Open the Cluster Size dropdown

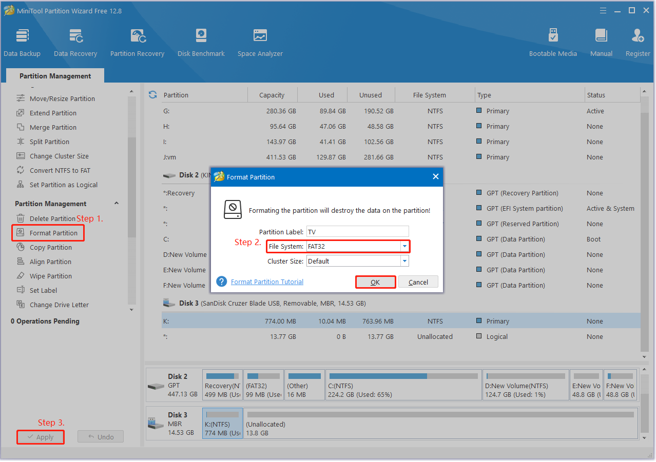click(405, 261)
